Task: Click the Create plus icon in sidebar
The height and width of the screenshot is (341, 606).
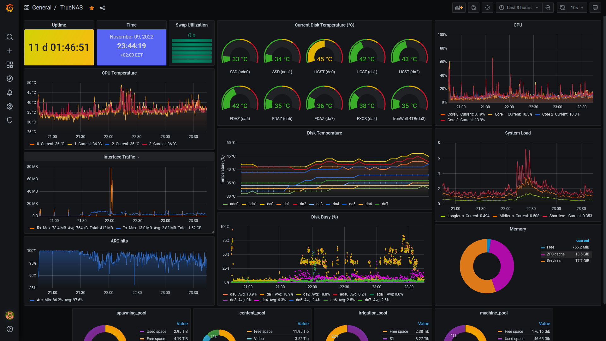Action: pyautogui.click(x=10, y=51)
